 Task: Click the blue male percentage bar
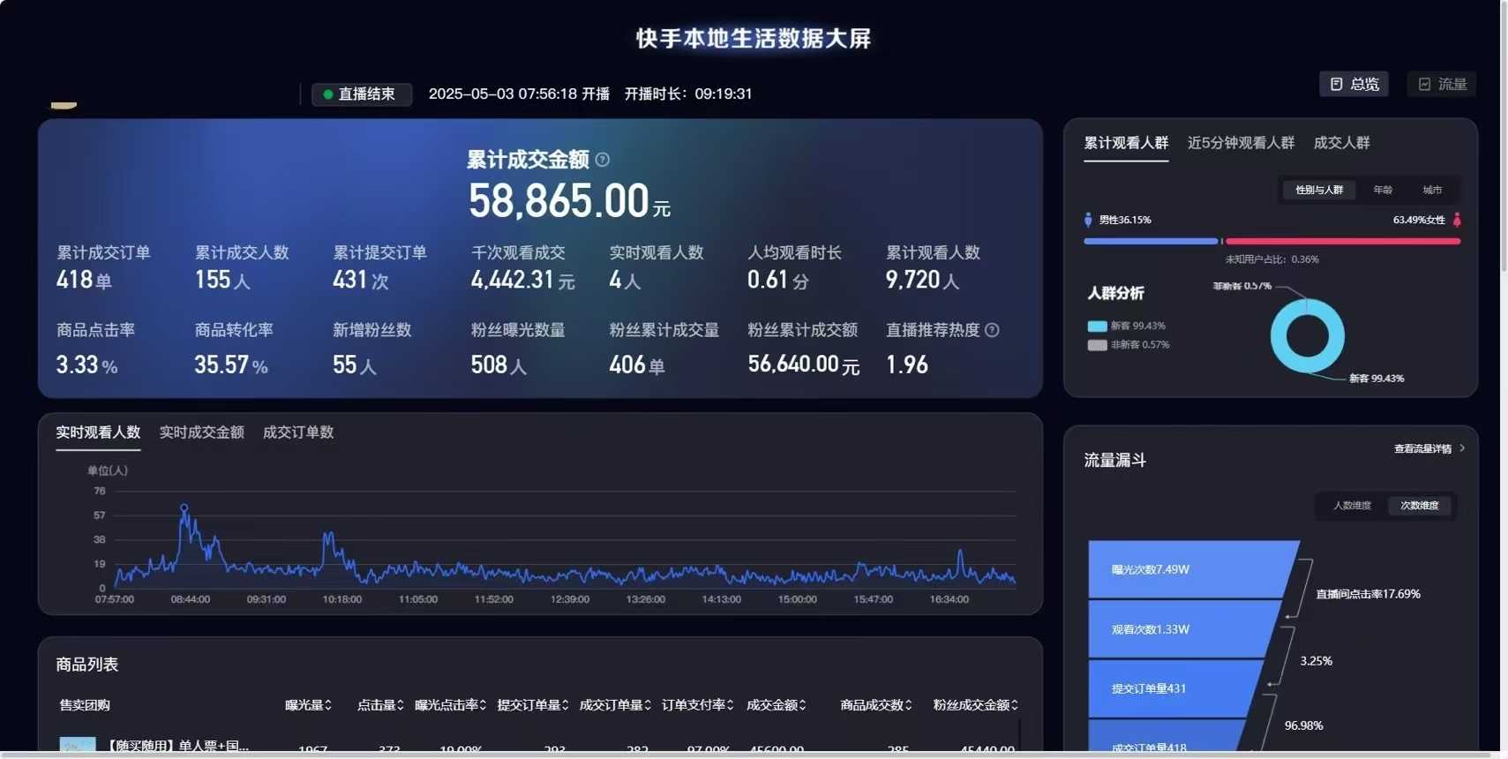click(1151, 241)
